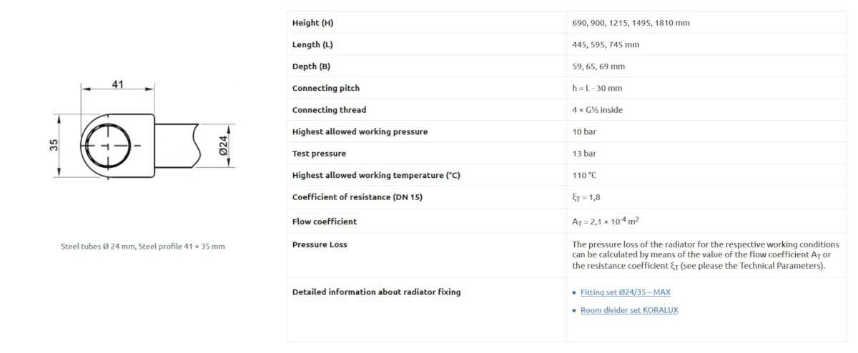Open the Fitting set Ø24/35 – MAX link
This screenshot has width=858, height=353.
(x=626, y=292)
